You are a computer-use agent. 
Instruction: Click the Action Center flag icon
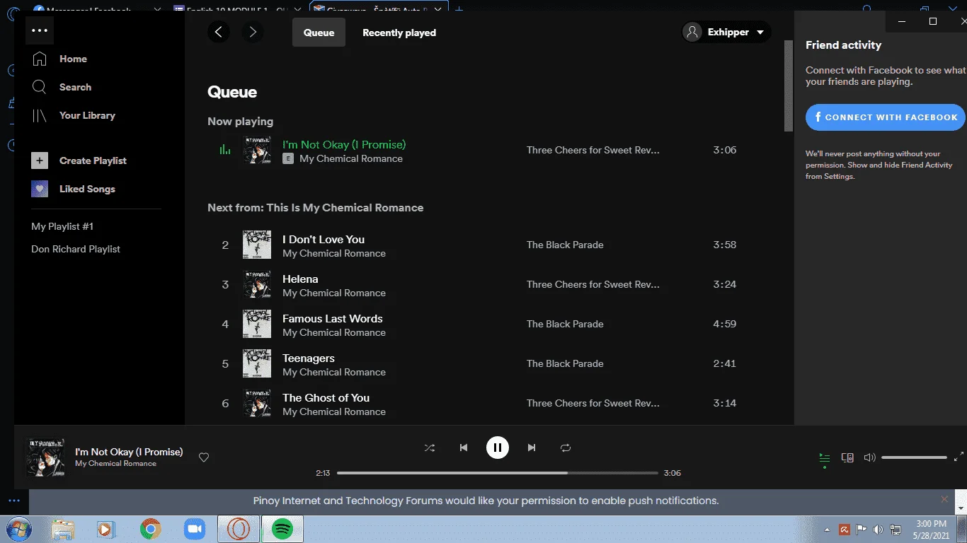(x=862, y=530)
